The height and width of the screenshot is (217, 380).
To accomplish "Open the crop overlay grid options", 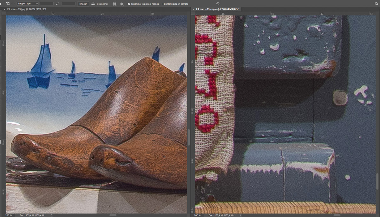I will pos(115,4).
